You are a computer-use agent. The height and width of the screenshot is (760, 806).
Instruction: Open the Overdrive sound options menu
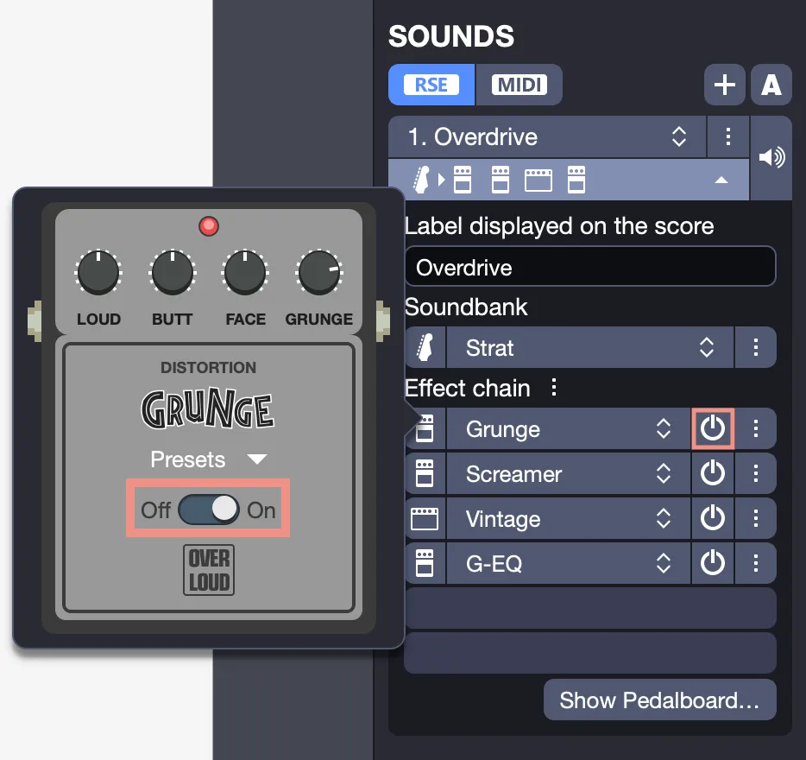pyautogui.click(x=727, y=136)
